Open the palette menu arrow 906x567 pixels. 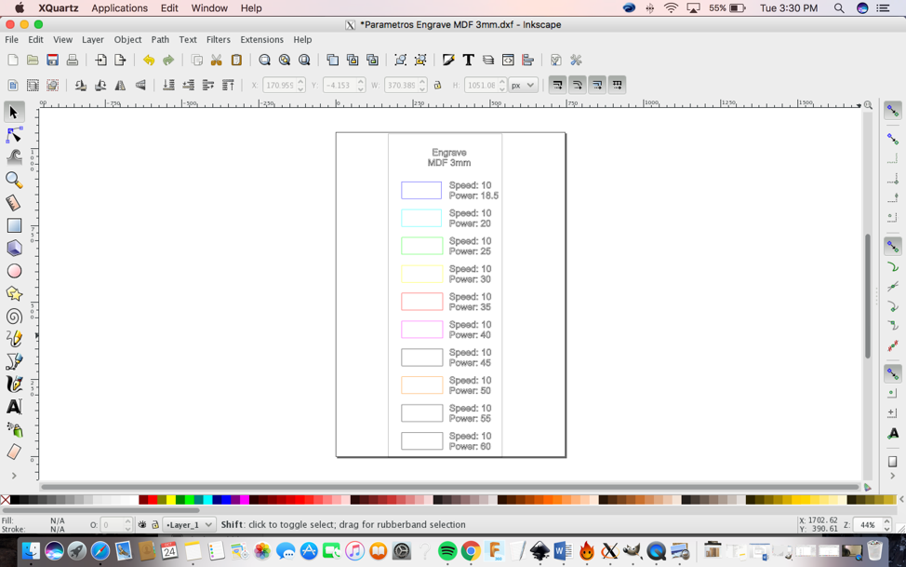point(901,499)
